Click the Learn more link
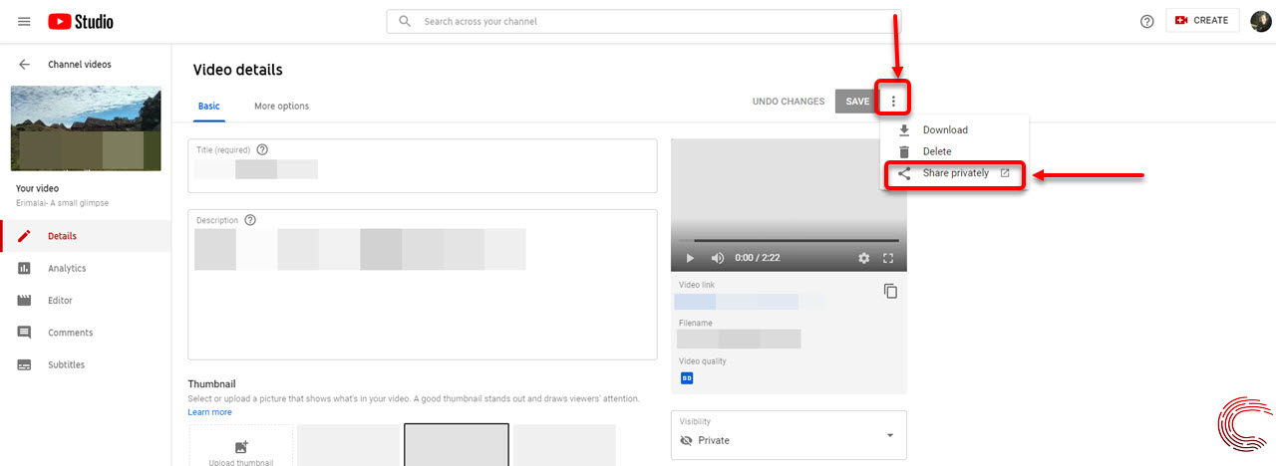 tap(209, 412)
